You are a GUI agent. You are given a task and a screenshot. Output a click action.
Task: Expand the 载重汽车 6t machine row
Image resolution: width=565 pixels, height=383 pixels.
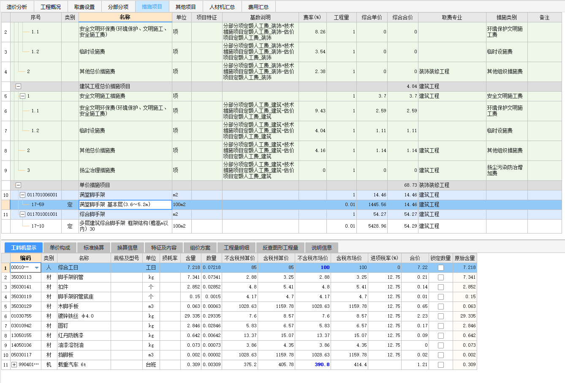pos(14,364)
